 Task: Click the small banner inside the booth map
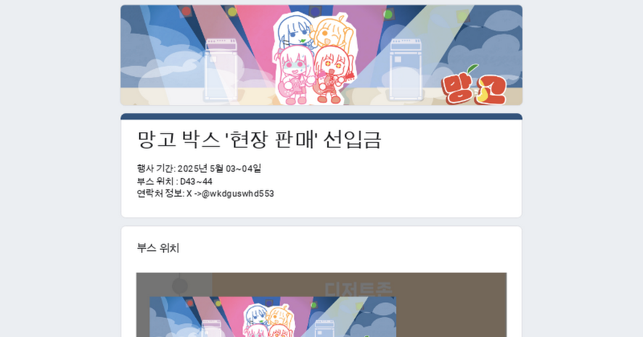[x=272, y=317]
